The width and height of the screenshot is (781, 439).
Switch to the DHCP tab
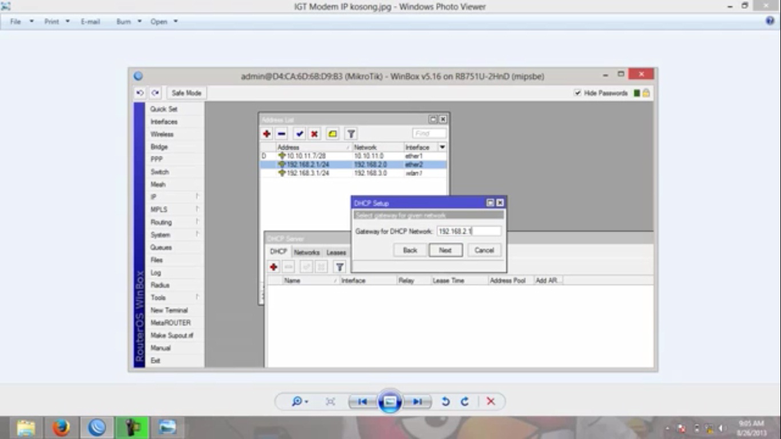[278, 252]
